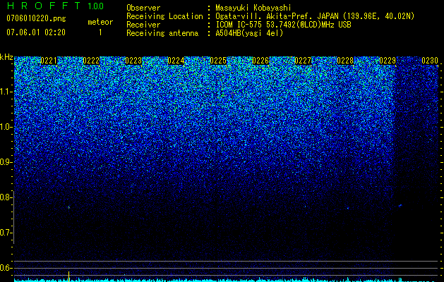
Task: Click the date 07.06.01 02:20
Action: [x=36, y=32]
